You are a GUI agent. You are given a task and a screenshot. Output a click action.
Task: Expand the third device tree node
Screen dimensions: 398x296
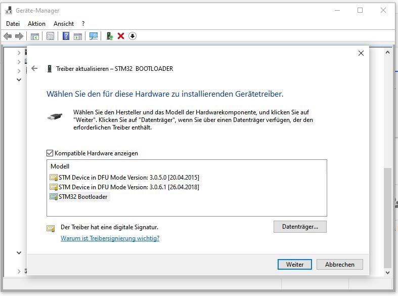click(19, 71)
